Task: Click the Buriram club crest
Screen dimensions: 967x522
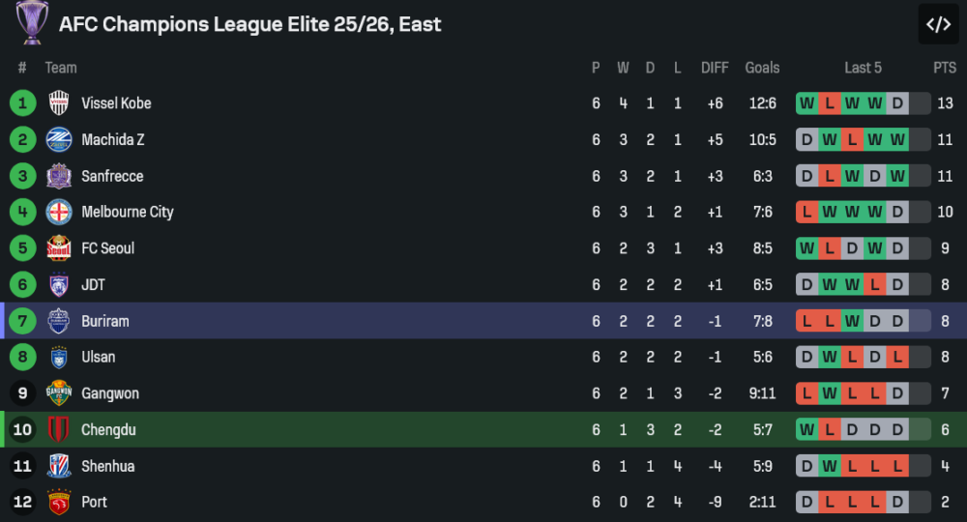Action: coord(59,321)
